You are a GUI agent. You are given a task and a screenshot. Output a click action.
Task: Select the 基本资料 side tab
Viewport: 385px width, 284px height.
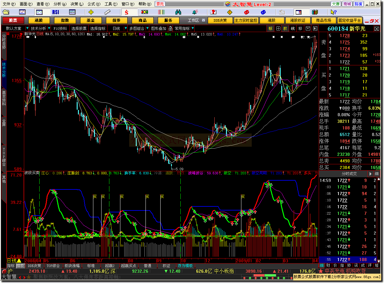[x=4, y=98]
